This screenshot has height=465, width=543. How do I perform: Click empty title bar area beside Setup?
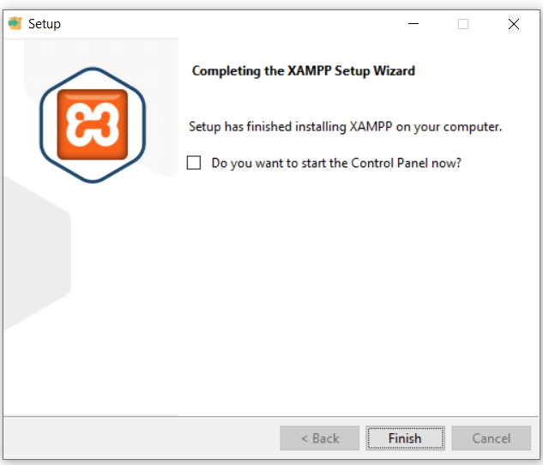[225, 24]
